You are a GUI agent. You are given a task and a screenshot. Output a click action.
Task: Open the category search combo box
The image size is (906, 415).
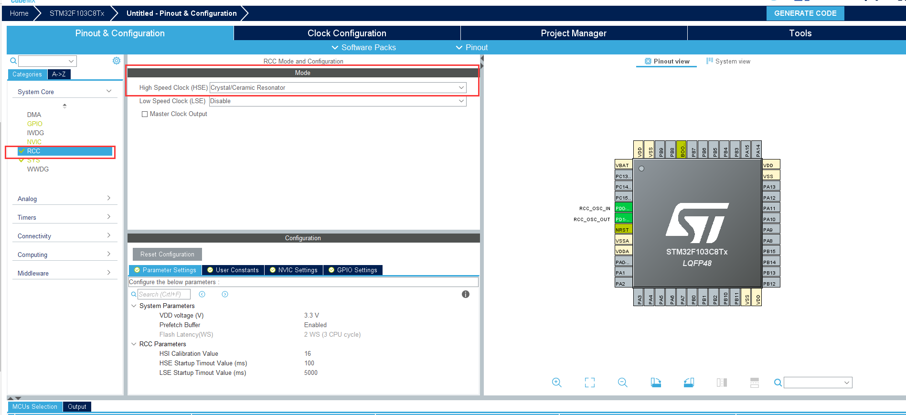coord(47,61)
